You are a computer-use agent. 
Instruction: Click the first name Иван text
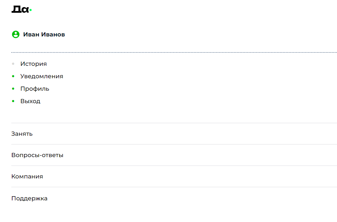(x=31, y=34)
